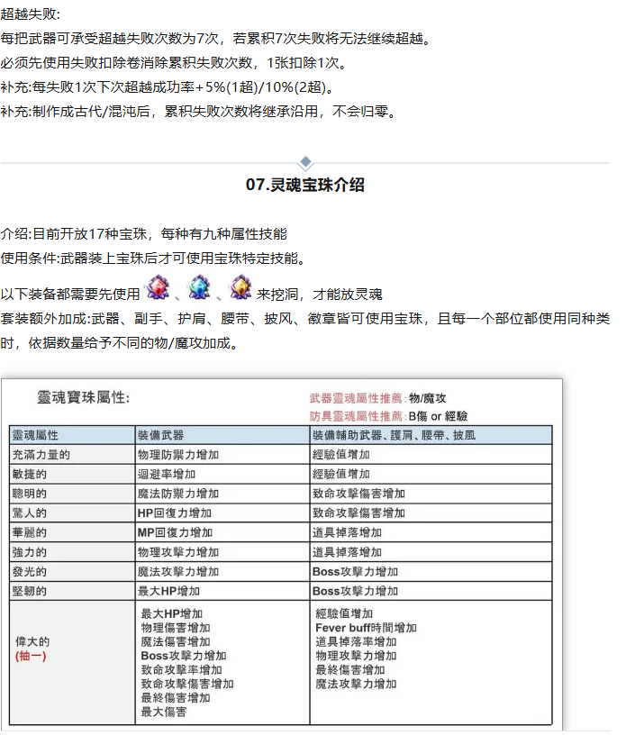This screenshot has width=644, height=735.
Task: Click the line "补充:每失败1次下次超越成功率+5%"
Action: 168,87
